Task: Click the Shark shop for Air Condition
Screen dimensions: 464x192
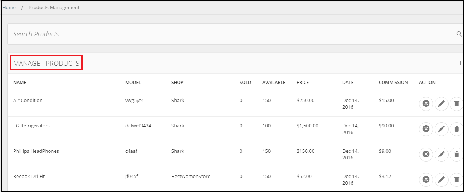Action: (178, 101)
